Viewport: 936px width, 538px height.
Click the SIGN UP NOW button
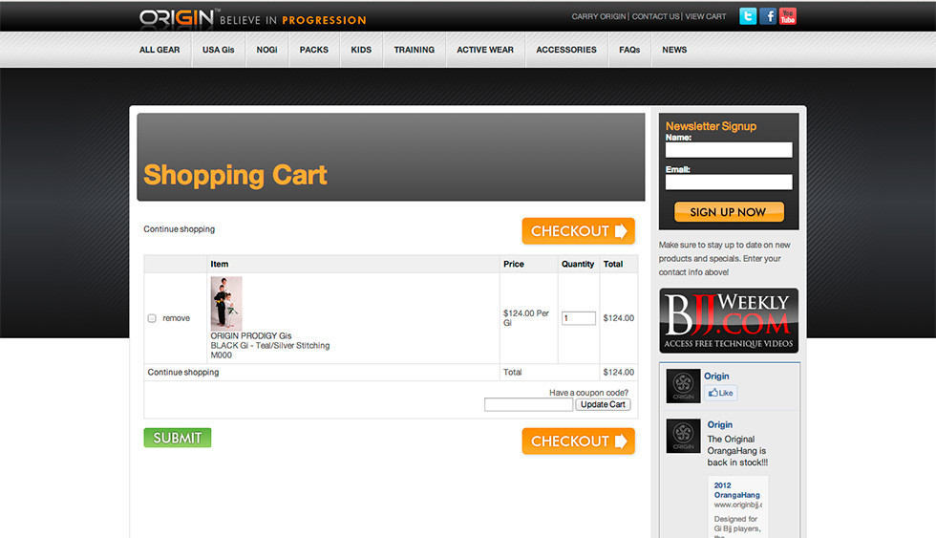729,212
